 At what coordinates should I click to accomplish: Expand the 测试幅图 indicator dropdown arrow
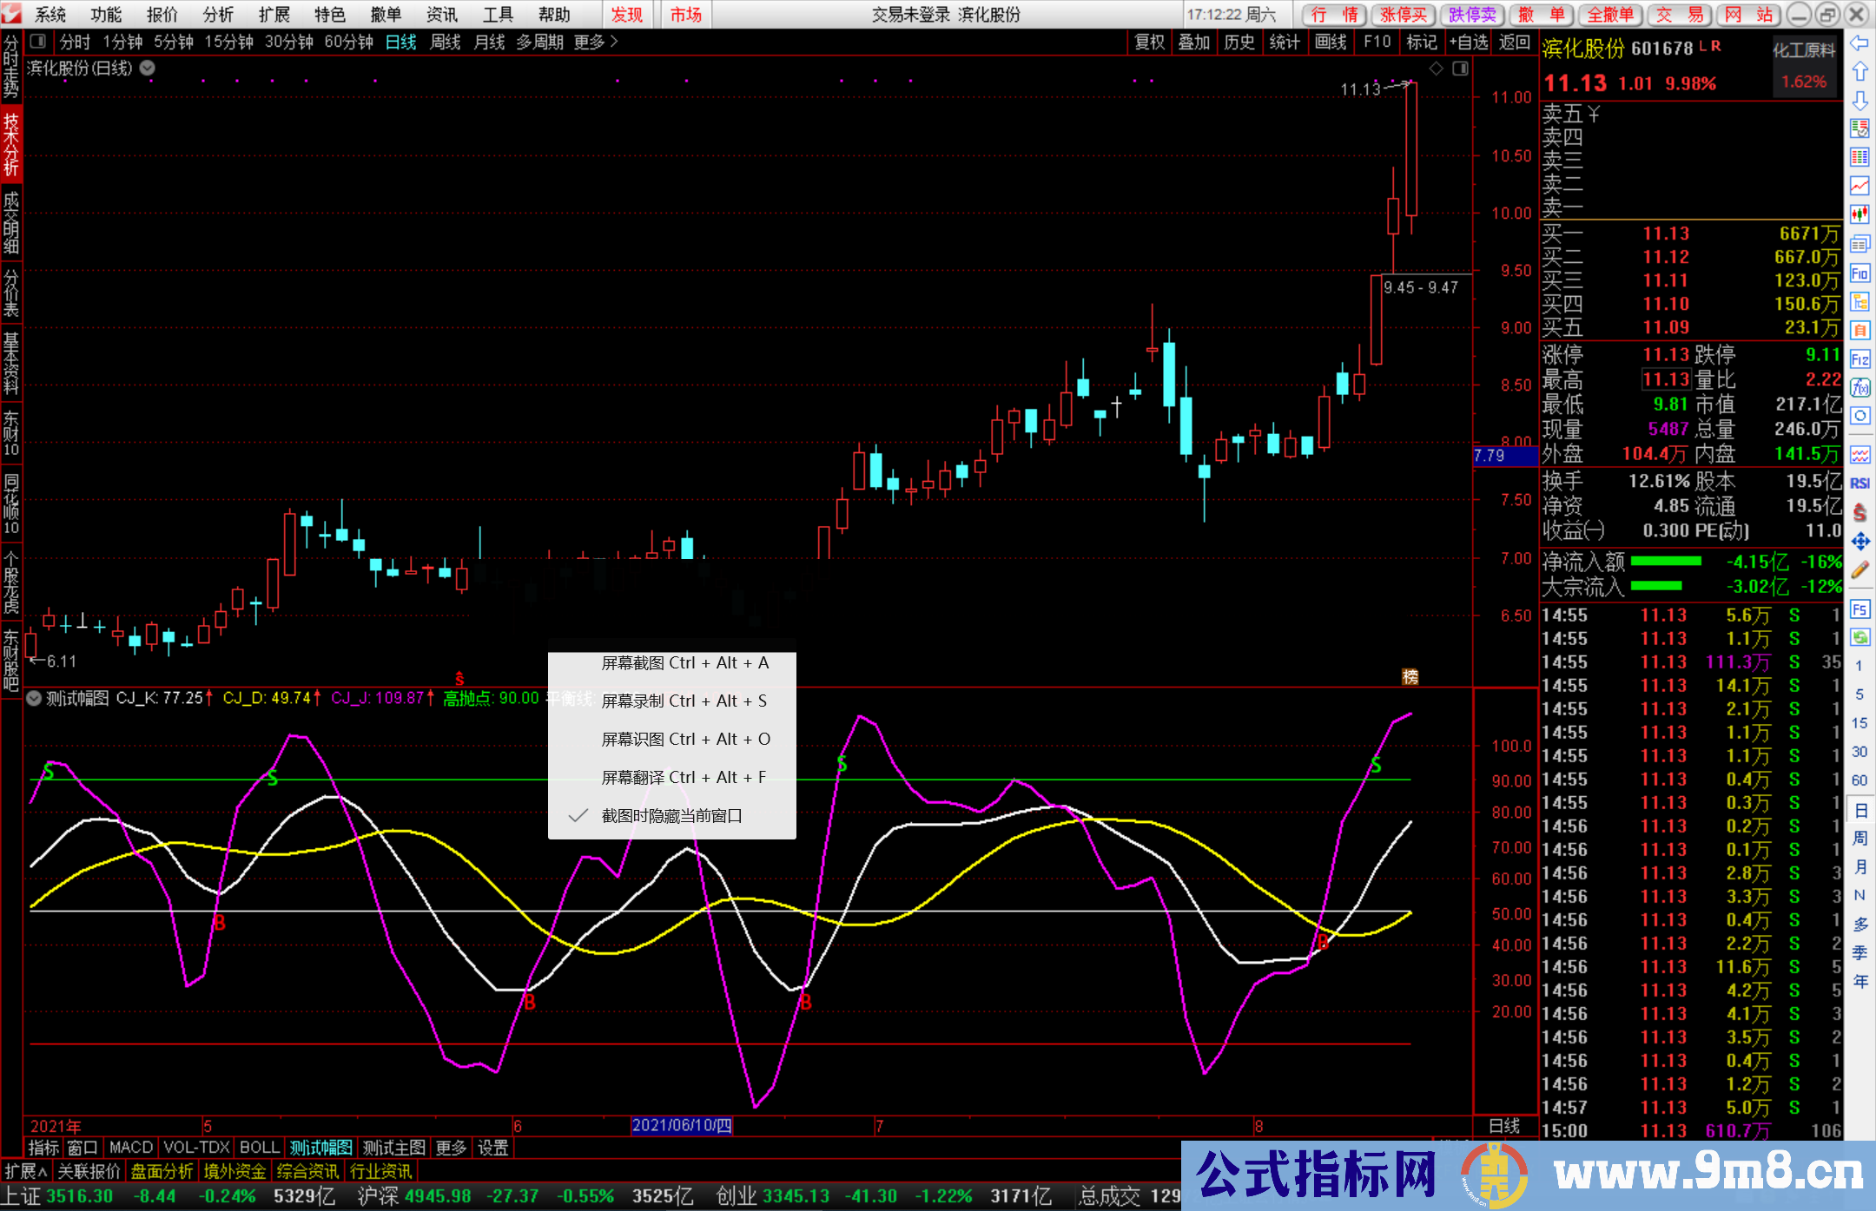tap(34, 699)
